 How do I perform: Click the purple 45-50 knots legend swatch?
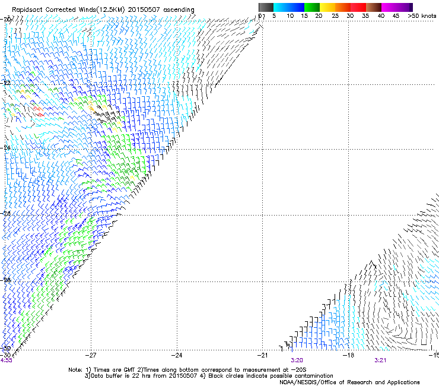tap(405, 7)
